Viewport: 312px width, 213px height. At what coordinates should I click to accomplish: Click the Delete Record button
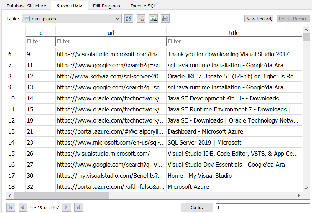tap(293, 19)
